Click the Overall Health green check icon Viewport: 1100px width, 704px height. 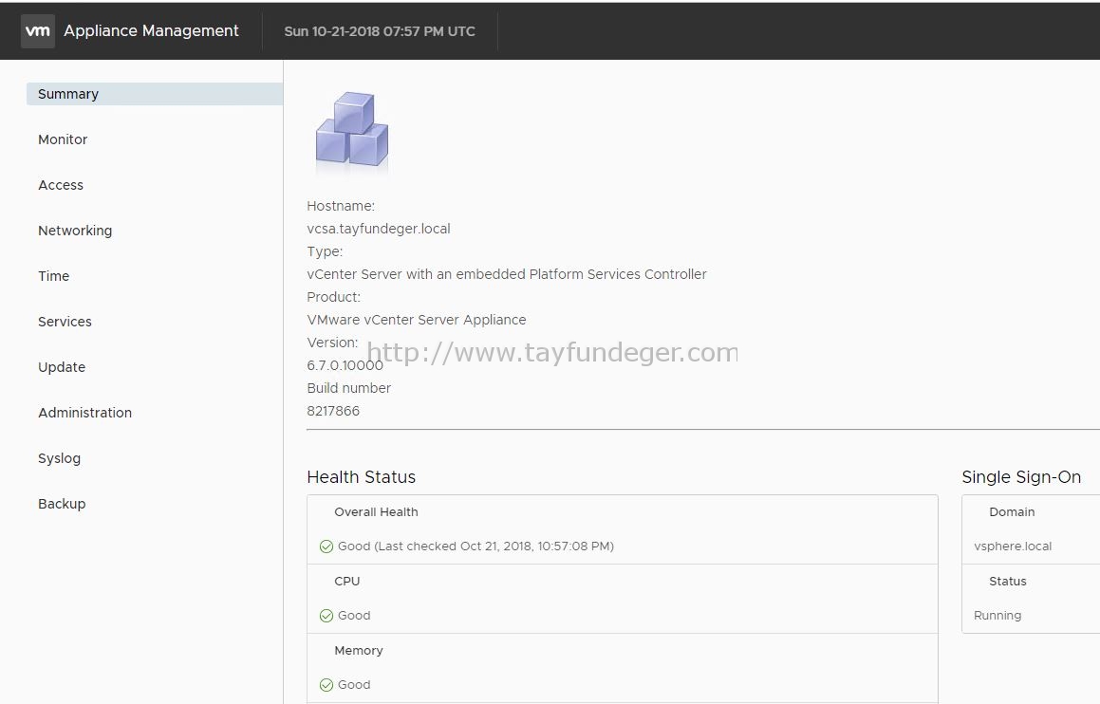click(326, 547)
